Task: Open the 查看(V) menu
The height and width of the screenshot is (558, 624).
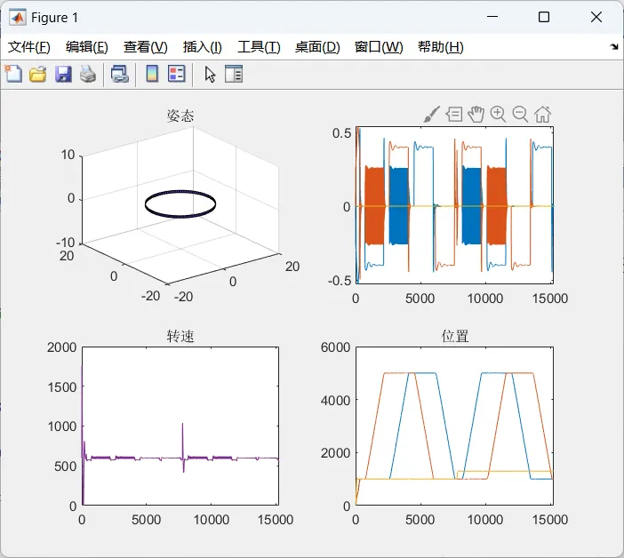Action: coord(145,47)
